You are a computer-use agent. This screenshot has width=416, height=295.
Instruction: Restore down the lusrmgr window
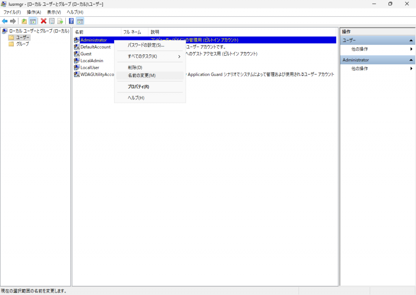point(390,4)
